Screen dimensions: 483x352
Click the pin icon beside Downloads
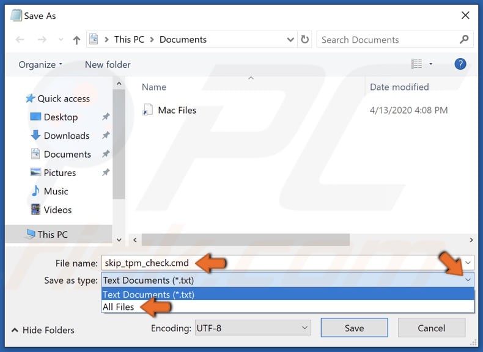[x=106, y=135]
